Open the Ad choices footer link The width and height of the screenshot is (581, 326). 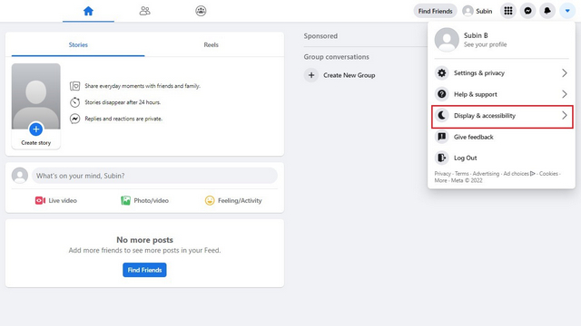(x=519, y=174)
